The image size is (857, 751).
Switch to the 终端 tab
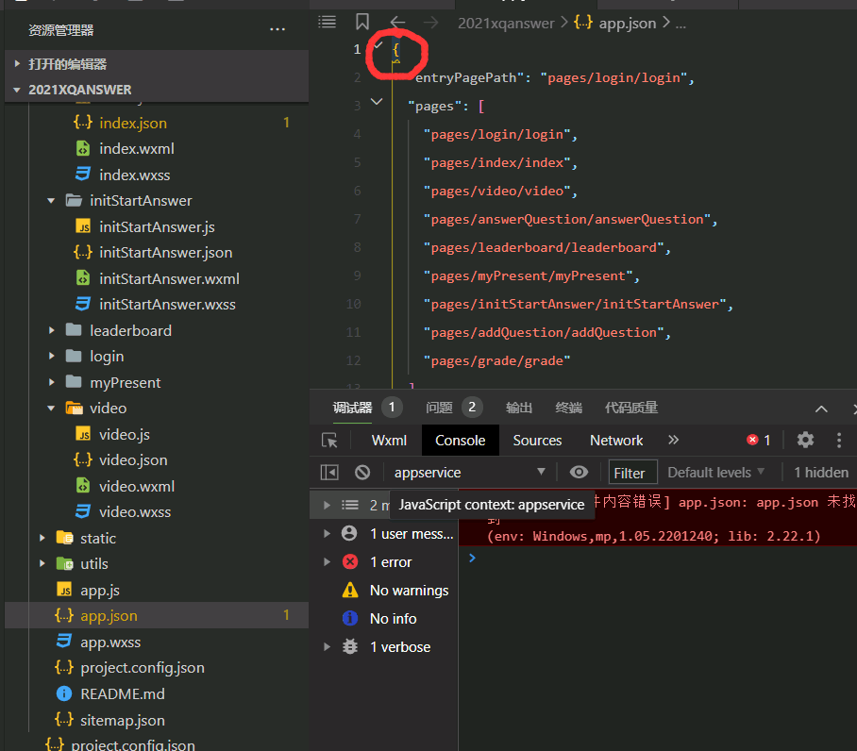568,408
